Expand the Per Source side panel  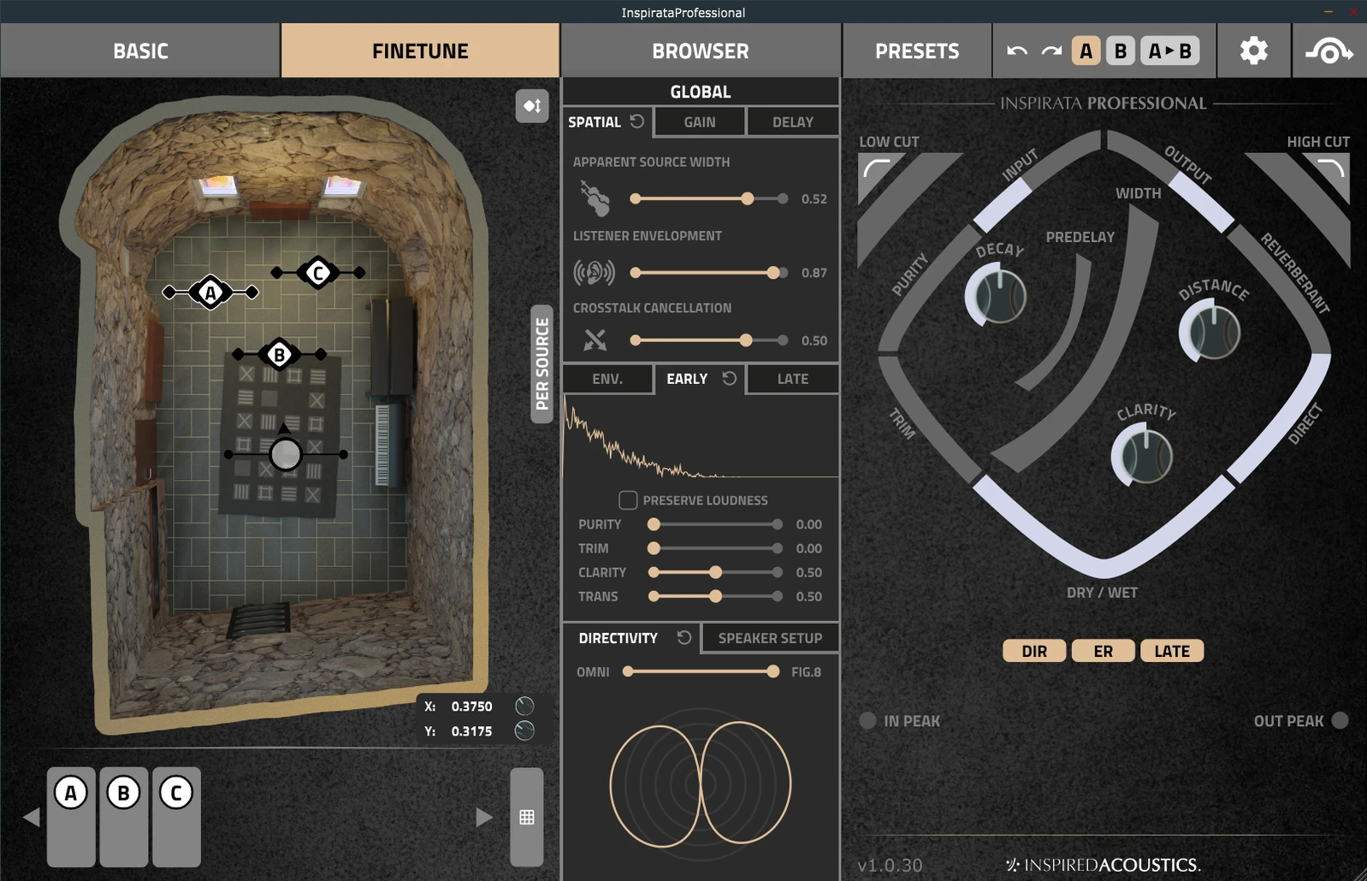[541, 364]
